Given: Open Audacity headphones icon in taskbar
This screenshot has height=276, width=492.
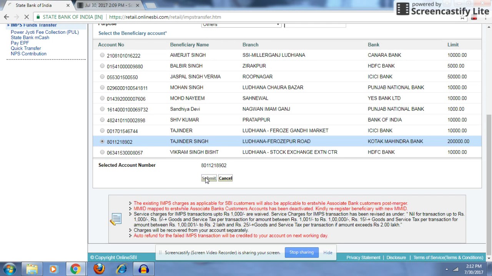Looking at the screenshot, I should [144, 269].
